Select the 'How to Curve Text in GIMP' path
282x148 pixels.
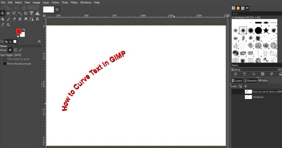point(266,92)
